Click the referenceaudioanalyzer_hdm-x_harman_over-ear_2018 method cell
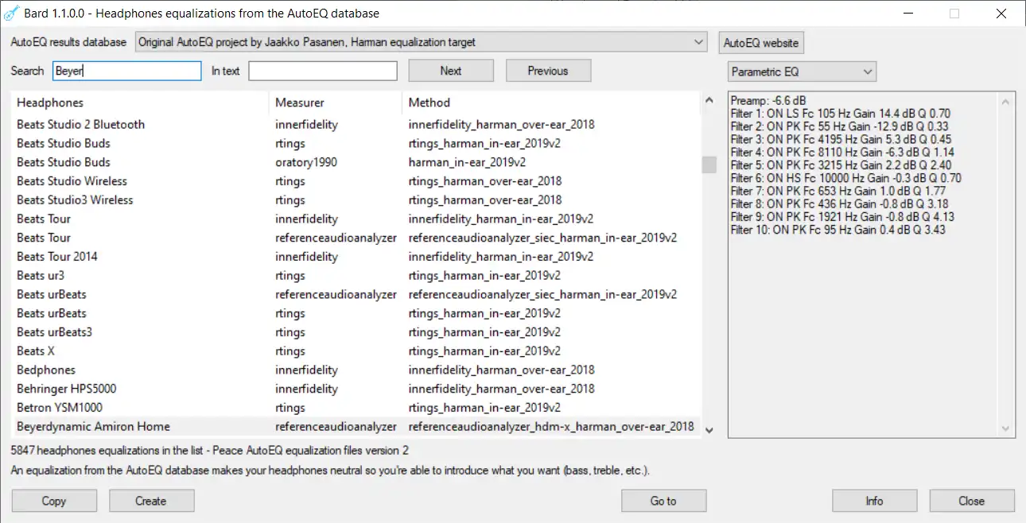Viewport: 1026px width, 523px height. [x=551, y=427]
